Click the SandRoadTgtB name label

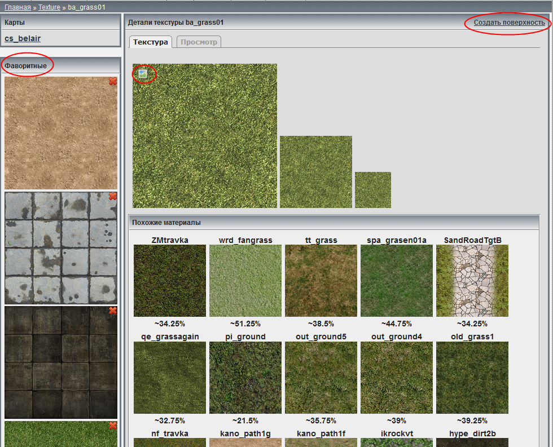(x=473, y=240)
